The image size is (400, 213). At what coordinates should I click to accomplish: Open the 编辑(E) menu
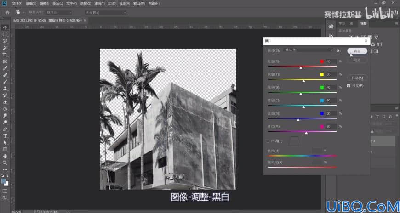click(31, 4)
